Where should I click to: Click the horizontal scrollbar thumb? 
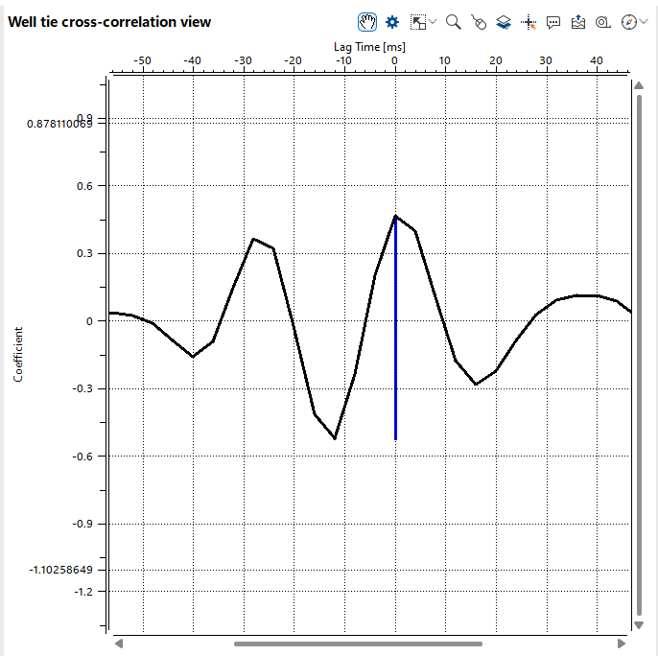(x=358, y=644)
